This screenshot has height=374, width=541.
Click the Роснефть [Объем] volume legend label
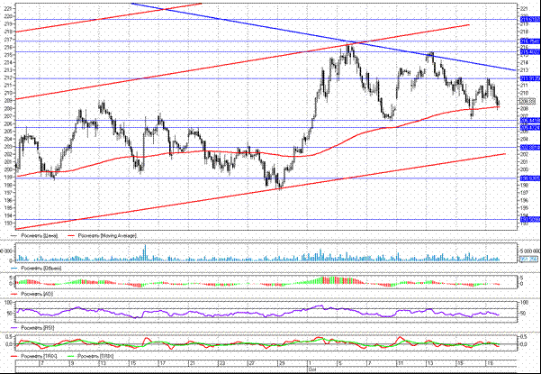point(38,269)
